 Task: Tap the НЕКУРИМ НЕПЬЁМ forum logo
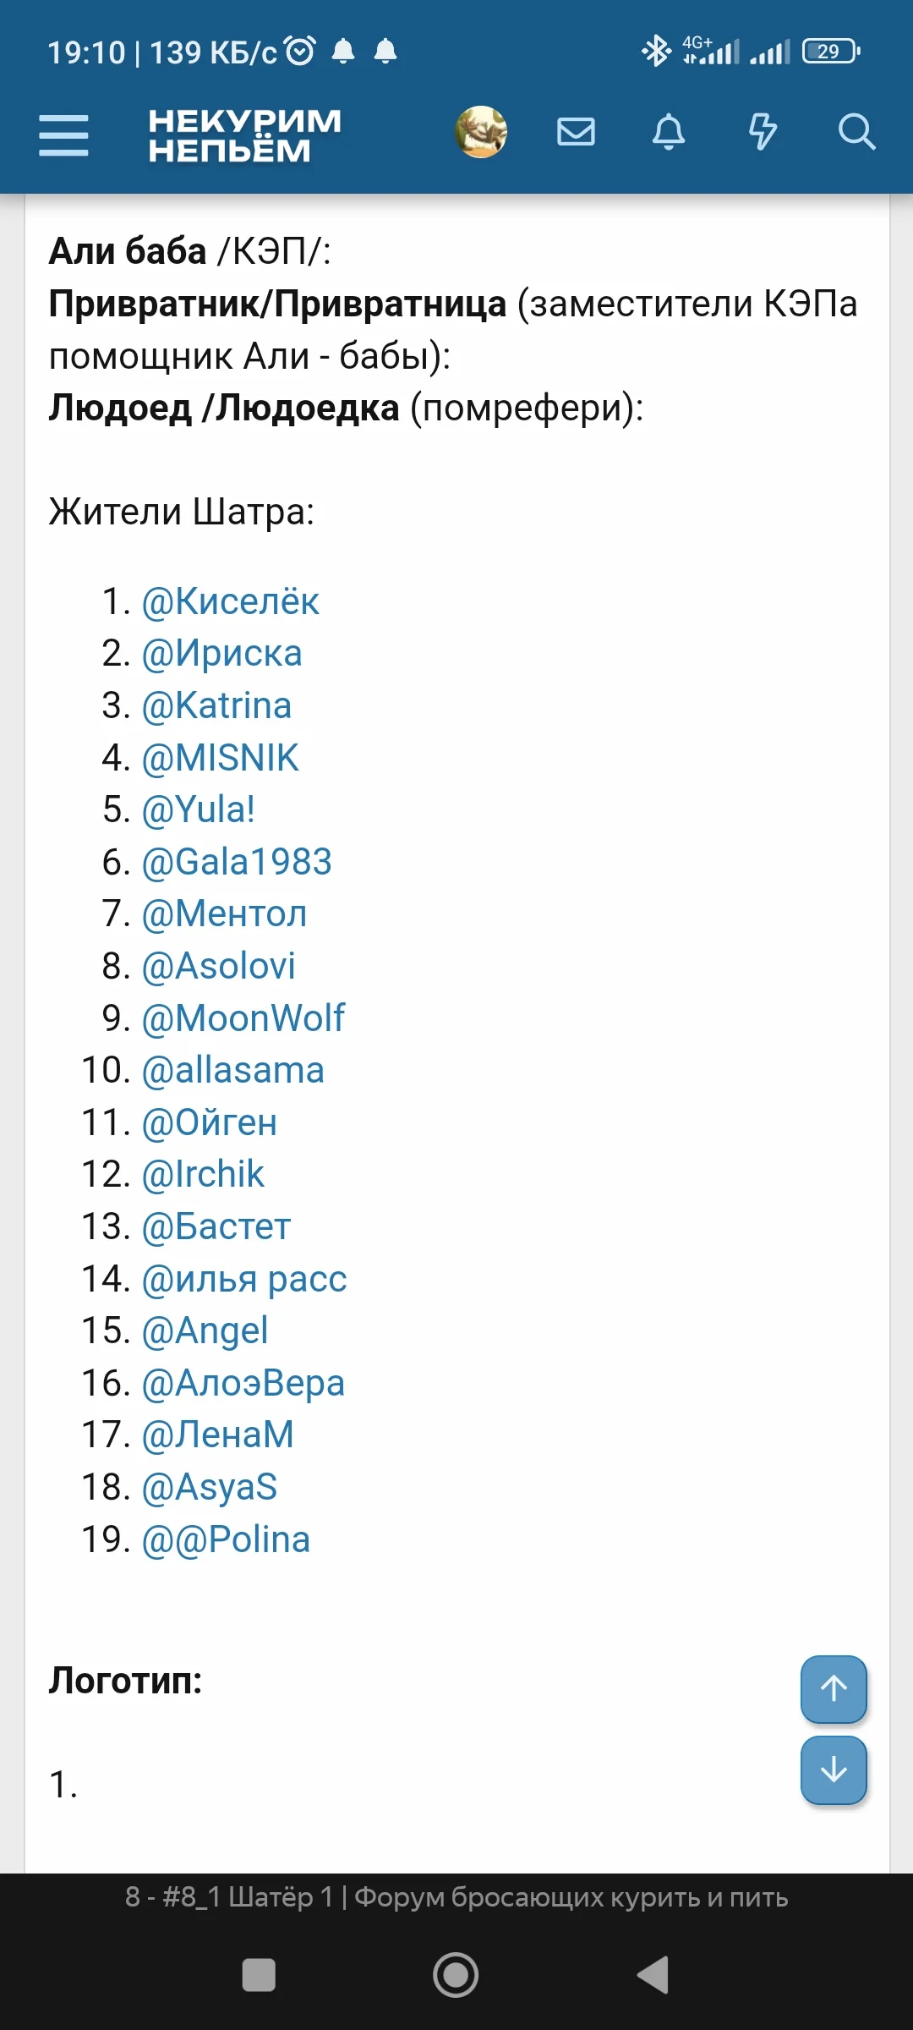(x=244, y=135)
